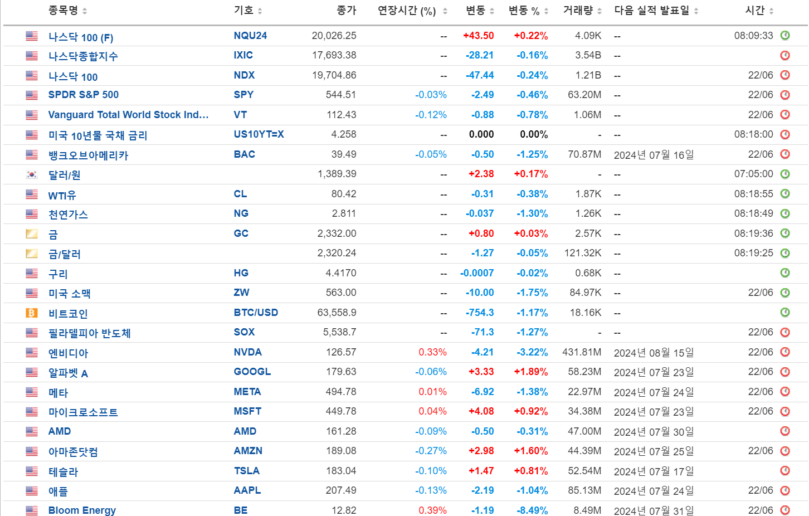This screenshot has height=516, width=809.
Task: Open AAPL ticker symbol link
Action: coord(247,490)
